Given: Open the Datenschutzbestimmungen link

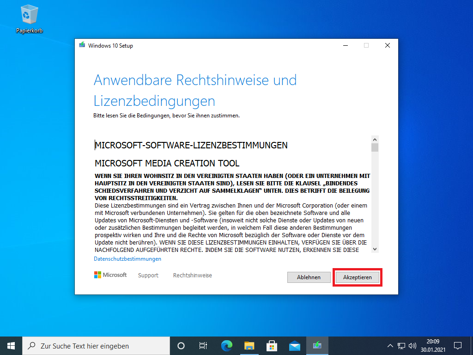Looking at the screenshot, I should click(127, 259).
